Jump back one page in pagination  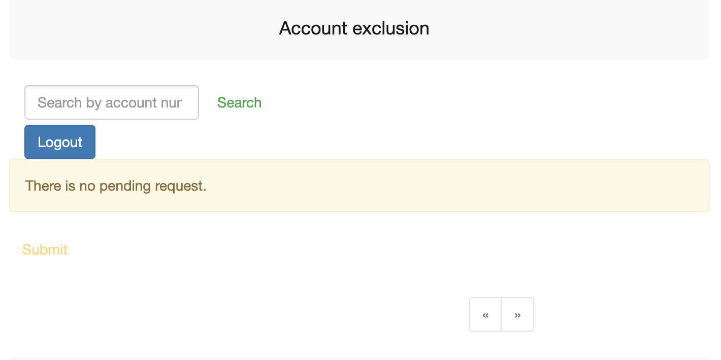click(x=485, y=314)
